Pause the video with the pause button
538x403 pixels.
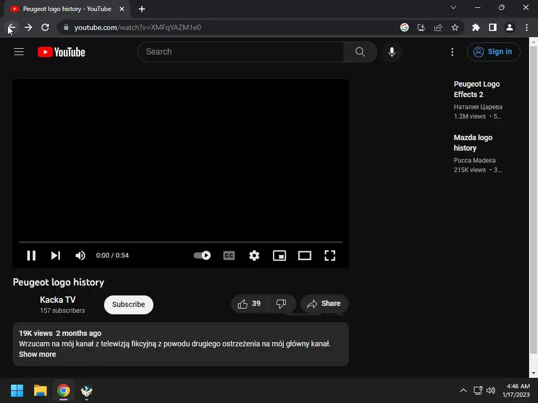[31, 256]
